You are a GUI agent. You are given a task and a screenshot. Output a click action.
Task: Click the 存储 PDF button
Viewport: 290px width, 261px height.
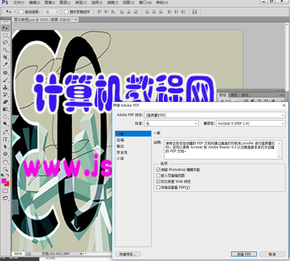[244, 254]
